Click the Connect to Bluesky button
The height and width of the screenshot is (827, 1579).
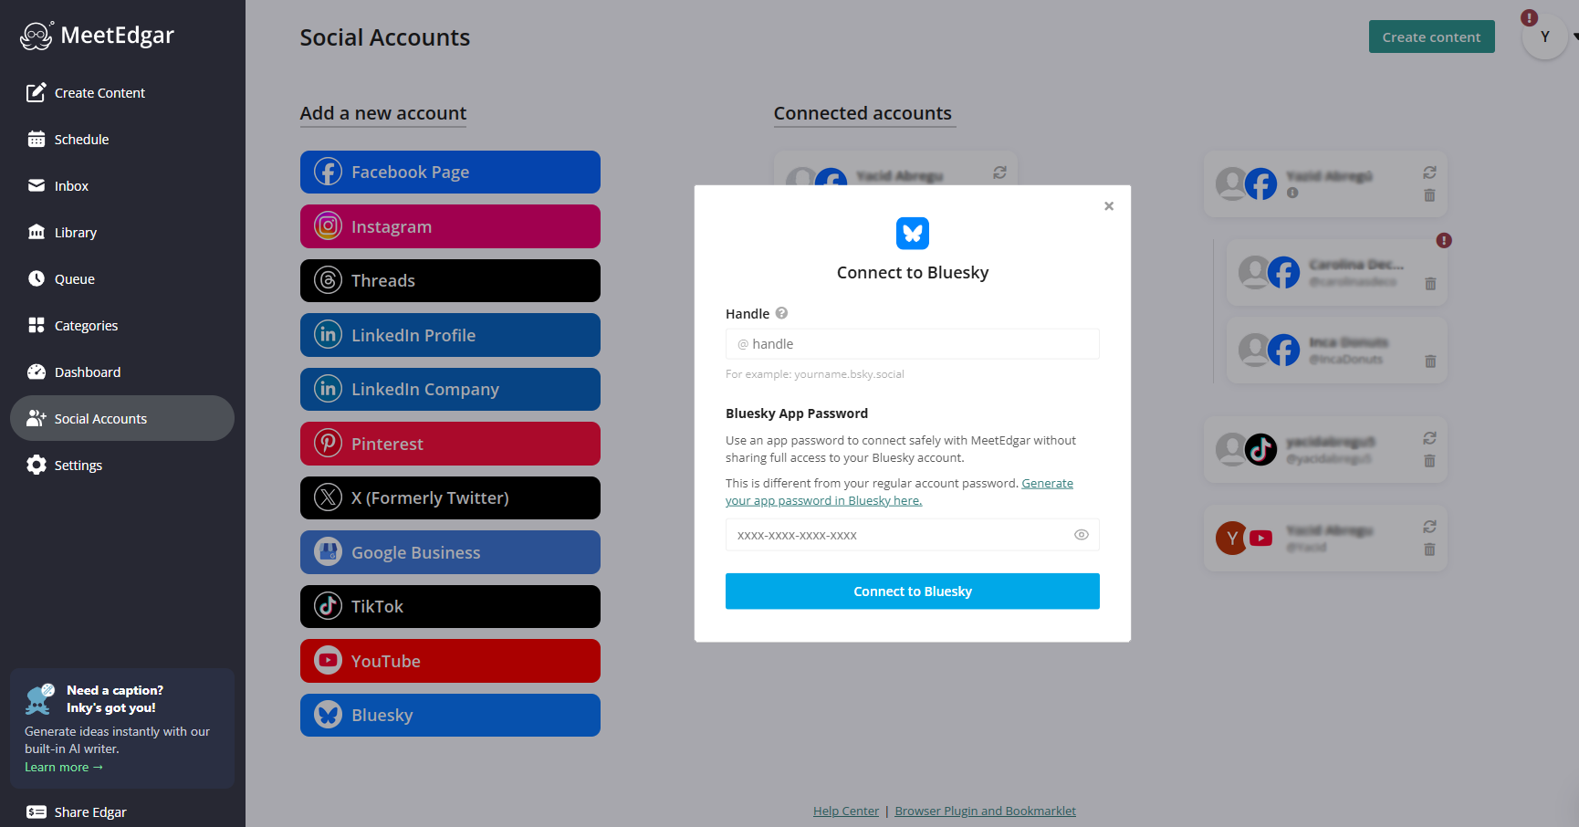point(913,591)
